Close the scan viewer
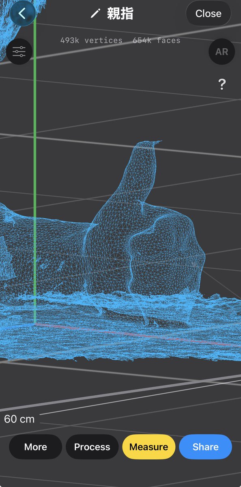 [x=208, y=13]
